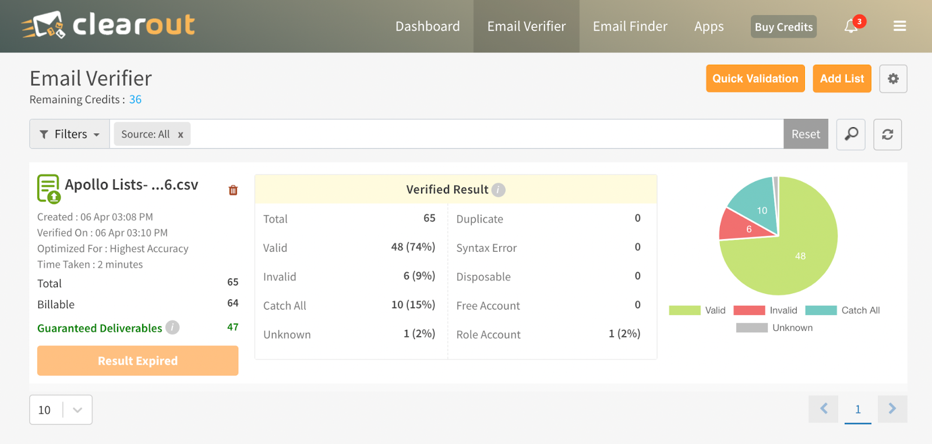Image resolution: width=932 pixels, height=444 pixels.
Task: Toggle the Valid legend swatch
Action: [684, 311]
